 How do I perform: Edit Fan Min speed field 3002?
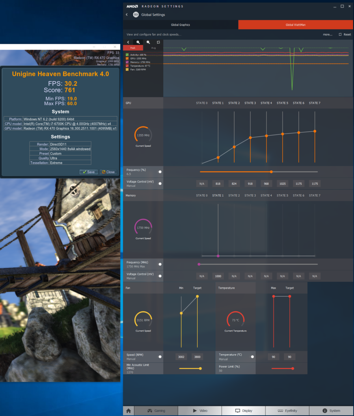click(x=181, y=357)
